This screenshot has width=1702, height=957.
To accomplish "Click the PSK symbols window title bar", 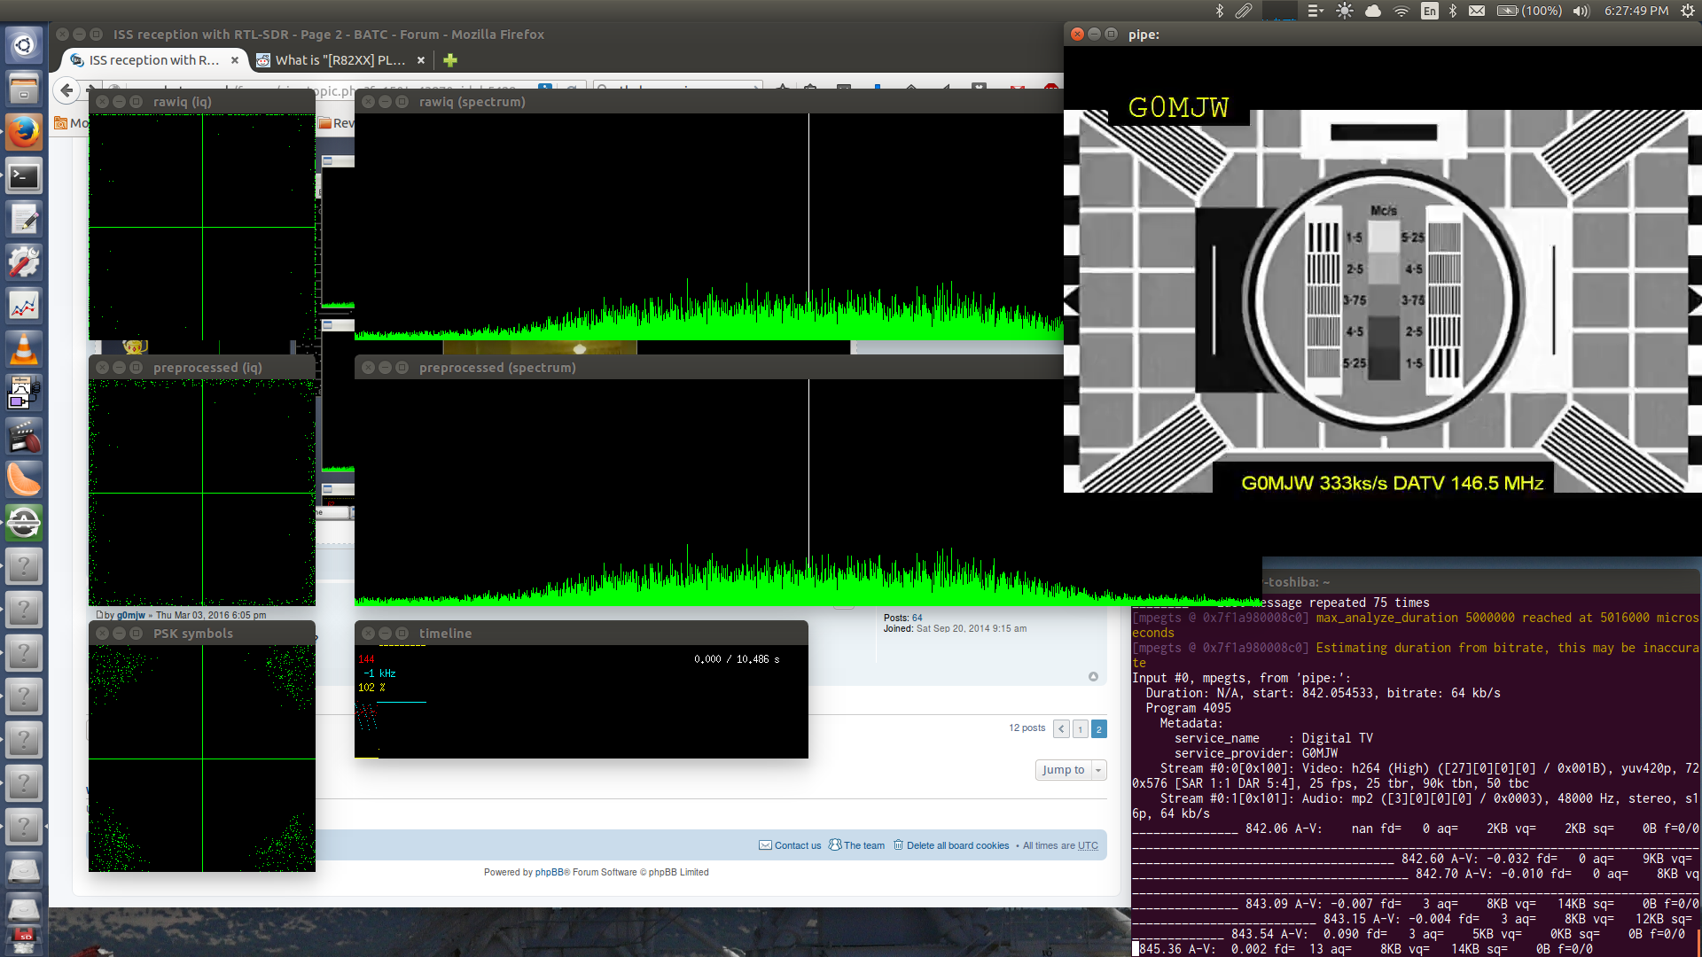I will coord(202,634).
